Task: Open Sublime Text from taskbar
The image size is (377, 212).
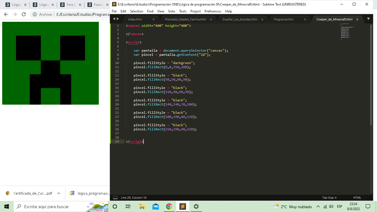Action: pyautogui.click(x=182, y=206)
